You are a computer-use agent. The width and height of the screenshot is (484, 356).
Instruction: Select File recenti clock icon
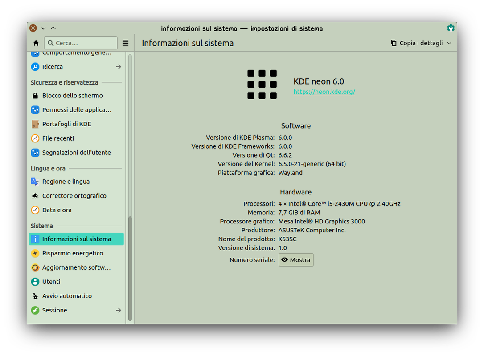pos(35,138)
